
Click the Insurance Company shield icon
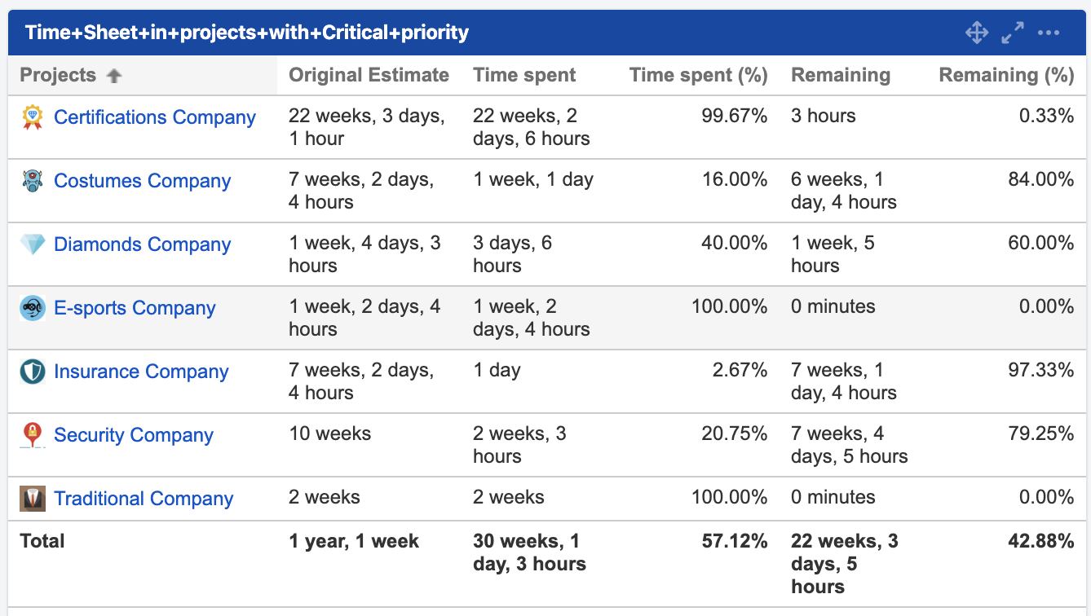pos(32,372)
